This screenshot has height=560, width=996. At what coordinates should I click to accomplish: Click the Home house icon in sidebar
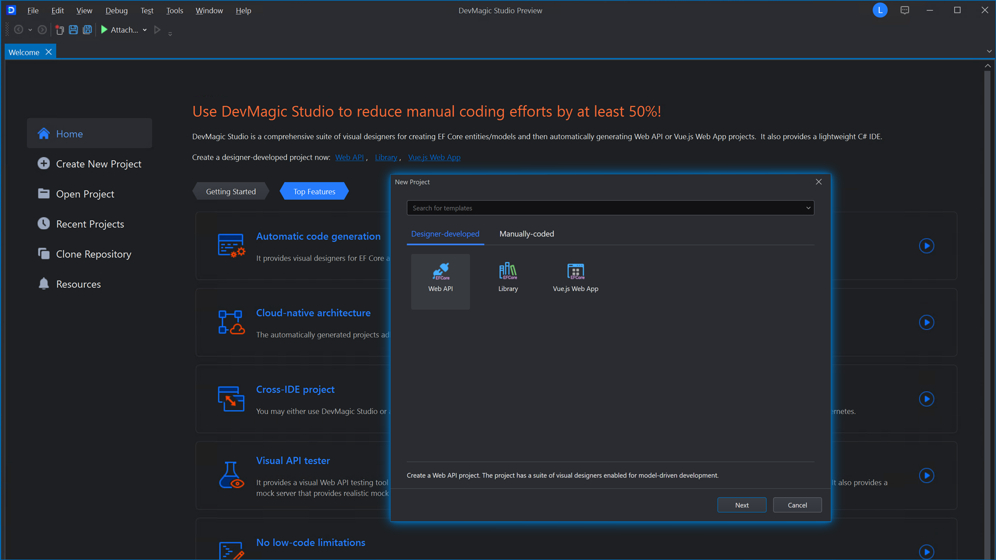pyautogui.click(x=44, y=134)
